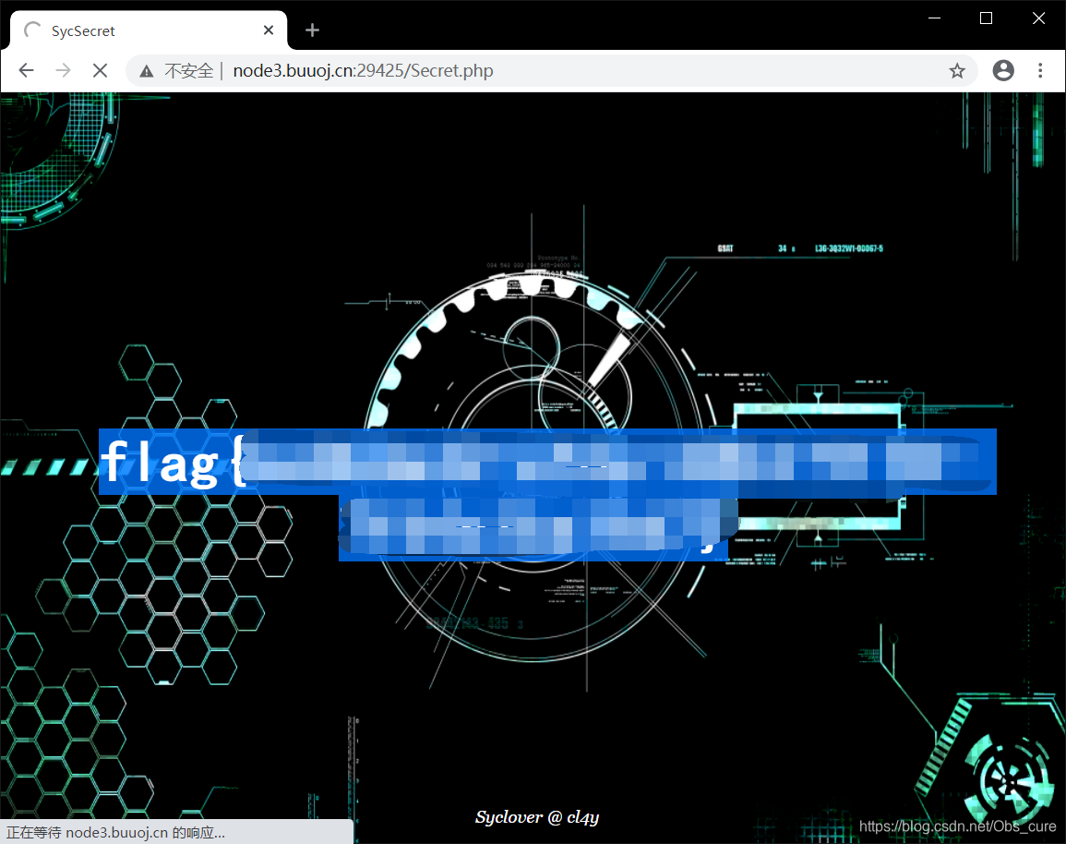
Task: Click the forward navigation arrow
Action: tap(63, 71)
